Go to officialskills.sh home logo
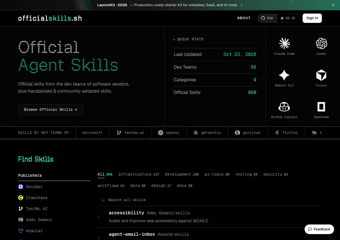This screenshot has height=240, width=340. [x=50, y=18]
